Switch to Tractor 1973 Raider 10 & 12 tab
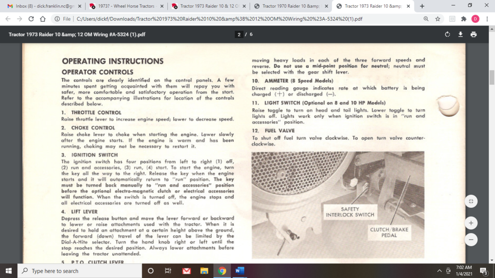 pyautogui.click(x=209, y=6)
